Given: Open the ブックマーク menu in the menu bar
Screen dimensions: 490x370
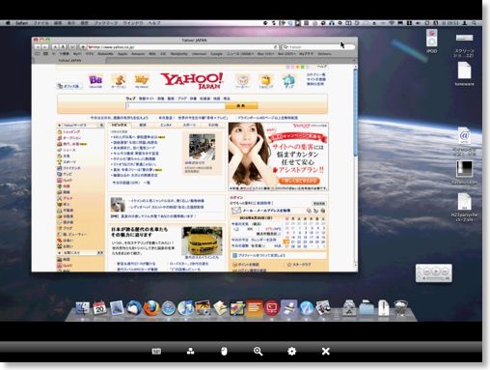Looking at the screenshot, I should pos(106,23).
